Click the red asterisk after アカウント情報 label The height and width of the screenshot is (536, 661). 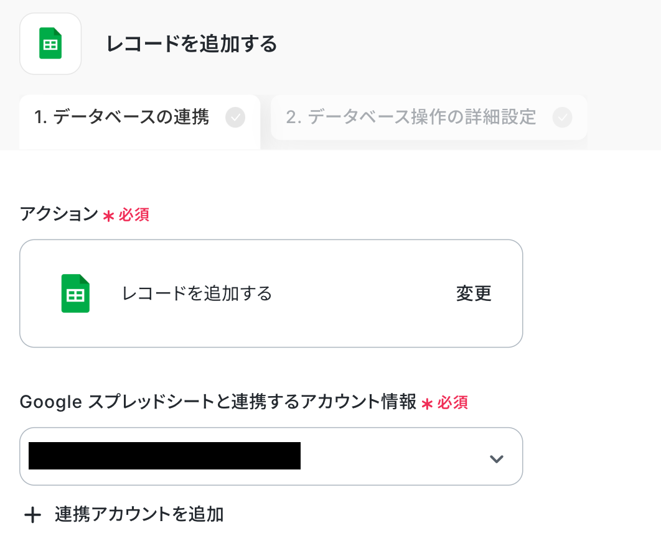[x=427, y=404]
